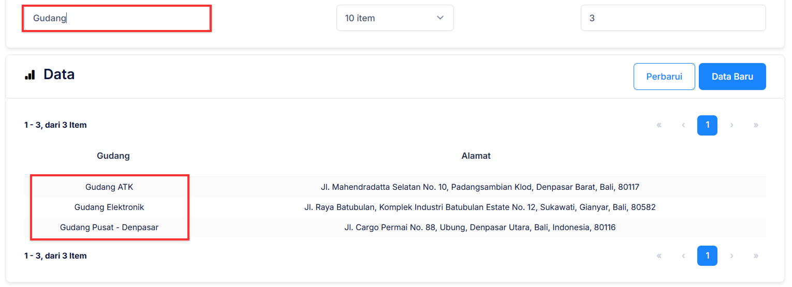This screenshot has height=287, width=792.
Task: Select page 1 button above the table
Action: pyautogui.click(x=707, y=125)
